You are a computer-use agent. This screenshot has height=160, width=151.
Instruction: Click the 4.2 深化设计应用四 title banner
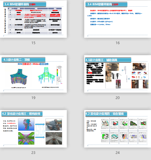click(106, 114)
